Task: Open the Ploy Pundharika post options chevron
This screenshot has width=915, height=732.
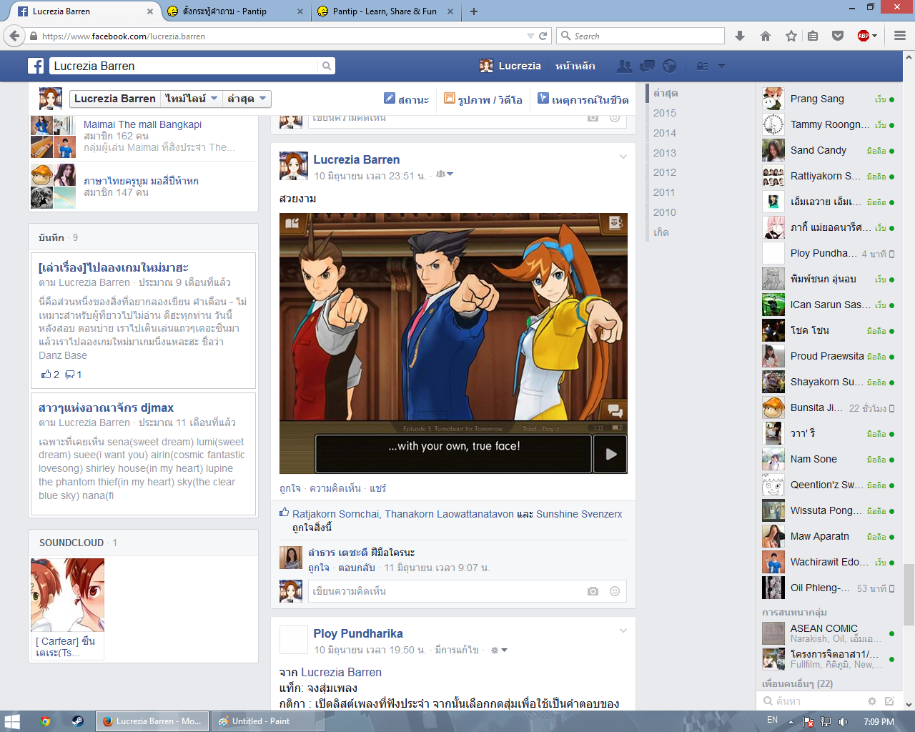Action: (x=623, y=630)
